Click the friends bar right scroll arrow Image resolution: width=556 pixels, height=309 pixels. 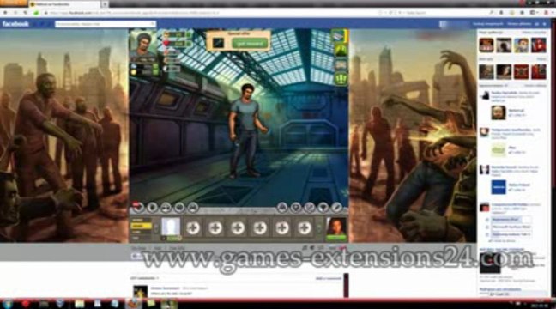coord(319,228)
